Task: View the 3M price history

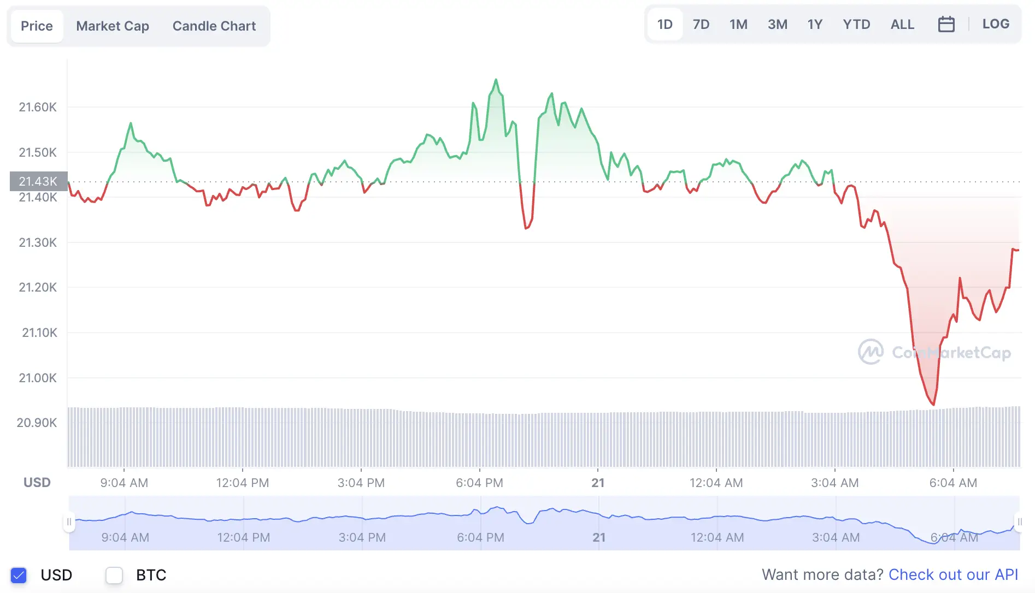Action: click(x=777, y=24)
